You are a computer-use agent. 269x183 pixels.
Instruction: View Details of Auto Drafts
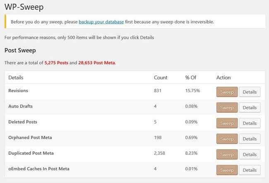point(250,108)
